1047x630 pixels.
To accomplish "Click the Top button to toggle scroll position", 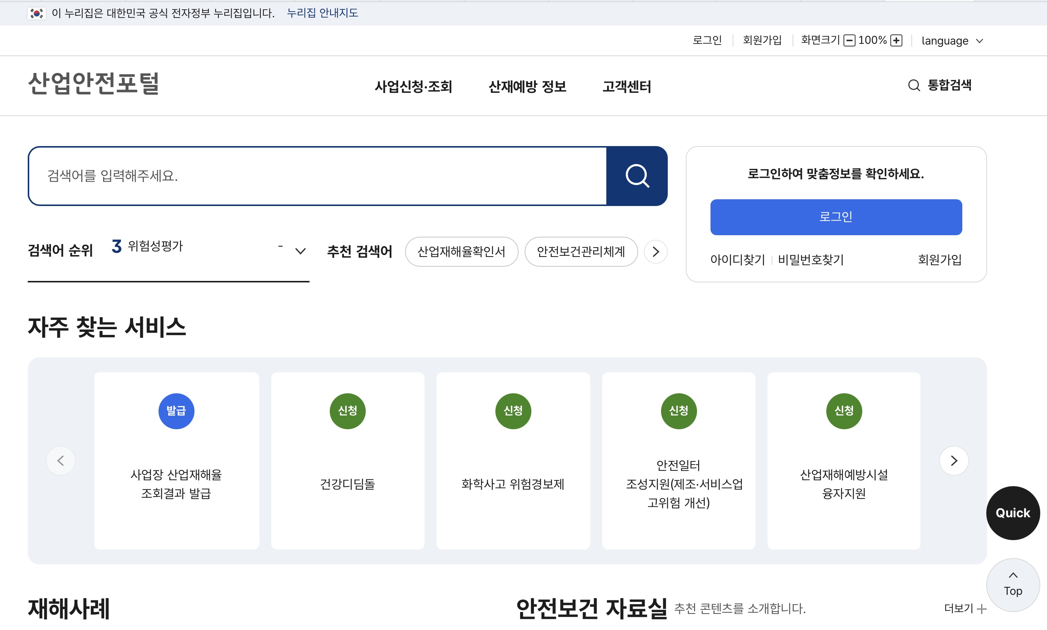I will coord(1013,584).
